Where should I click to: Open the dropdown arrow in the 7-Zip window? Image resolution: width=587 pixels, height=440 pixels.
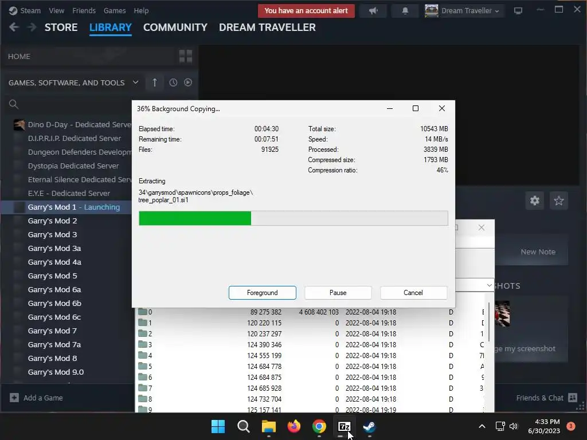[489, 285]
